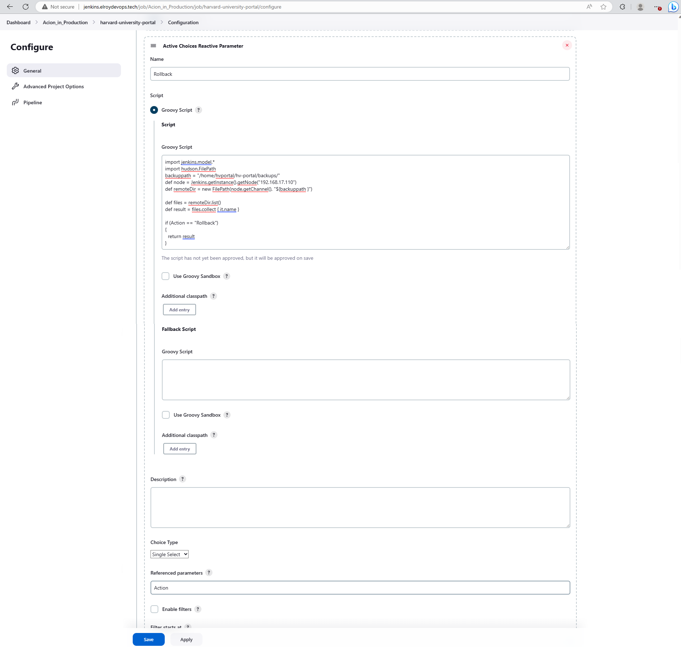Open help for script Additional classpath
This screenshot has height=649, width=681.
tap(213, 296)
